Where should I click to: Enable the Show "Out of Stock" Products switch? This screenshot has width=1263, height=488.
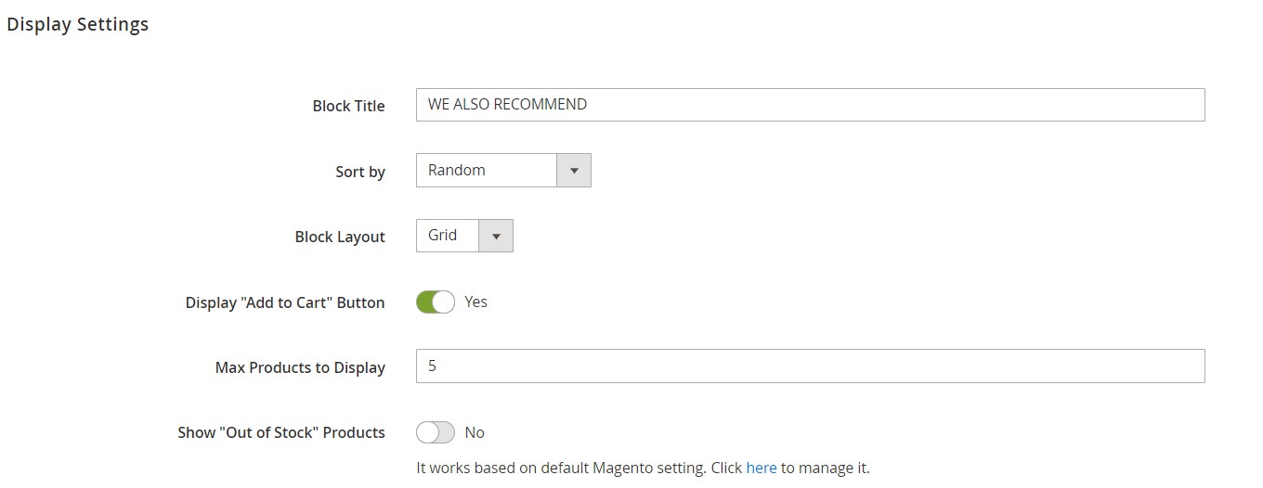pos(435,432)
